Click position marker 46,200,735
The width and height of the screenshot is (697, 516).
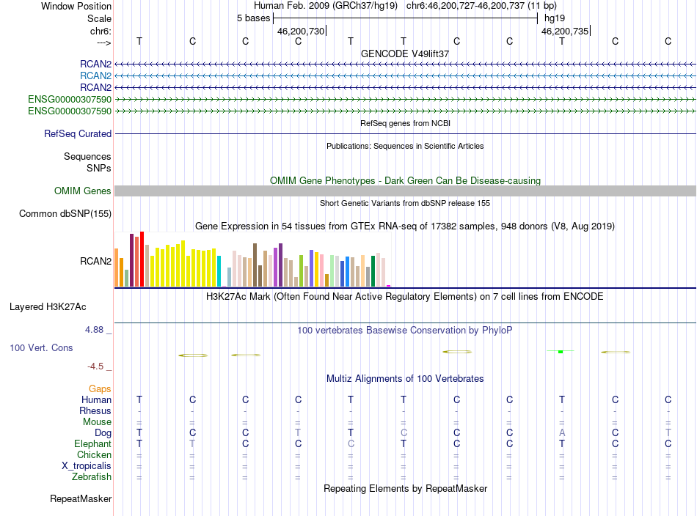564,31
